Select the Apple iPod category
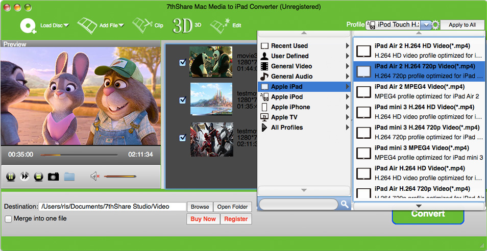The image size is (487, 251). point(304,97)
